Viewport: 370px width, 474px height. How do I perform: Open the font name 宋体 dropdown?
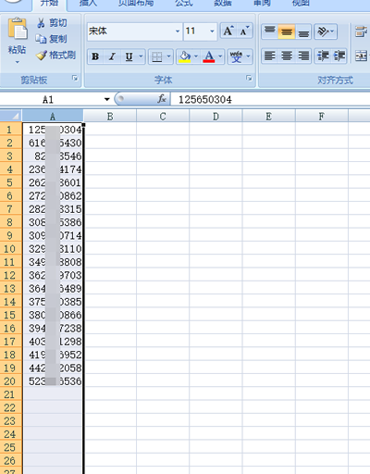(178, 31)
